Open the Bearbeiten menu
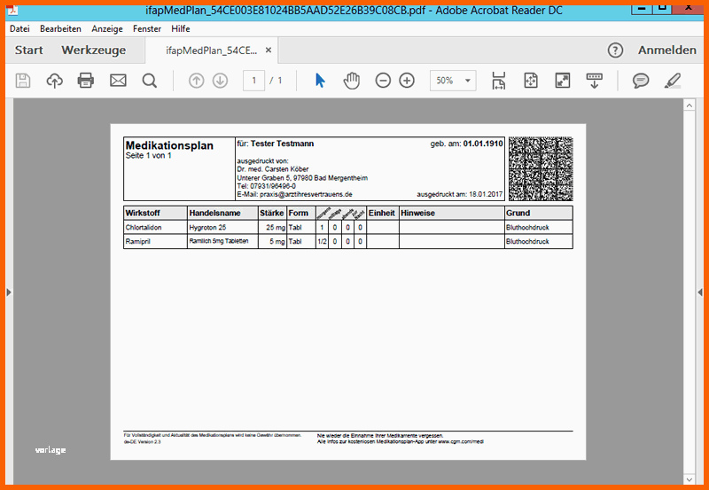 point(60,28)
